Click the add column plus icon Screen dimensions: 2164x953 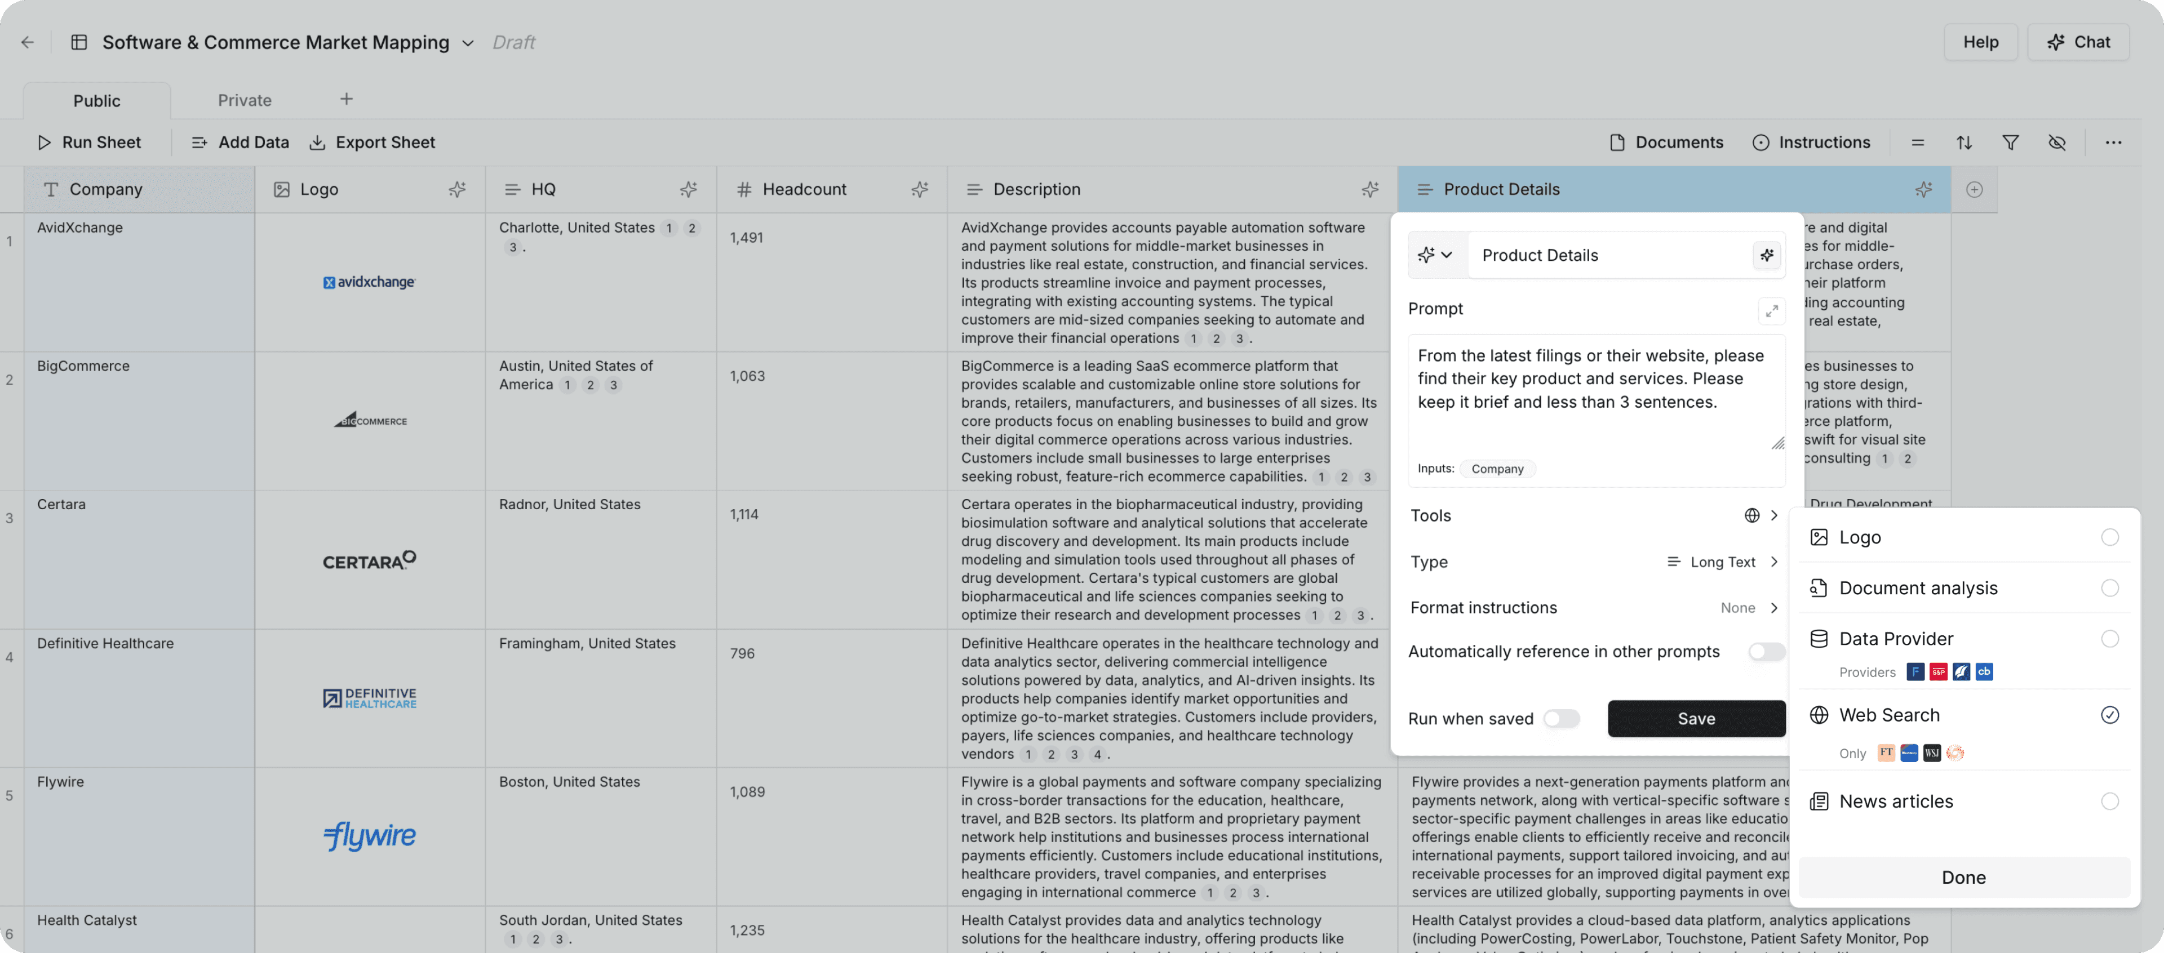click(x=1974, y=190)
